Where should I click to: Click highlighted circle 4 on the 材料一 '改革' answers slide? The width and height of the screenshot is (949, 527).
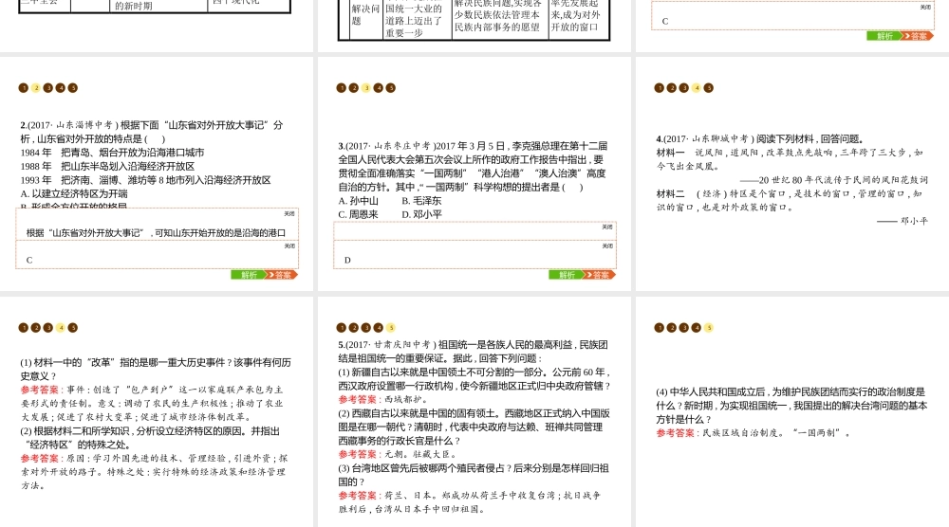tap(61, 328)
